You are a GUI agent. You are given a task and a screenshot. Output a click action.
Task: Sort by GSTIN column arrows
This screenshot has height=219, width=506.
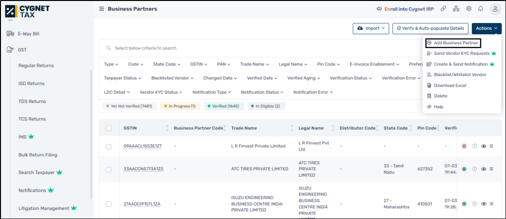[x=167, y=128]
